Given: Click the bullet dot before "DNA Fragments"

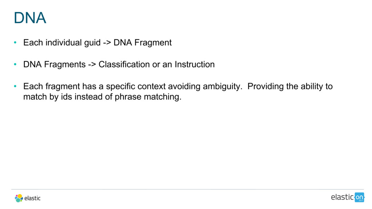Looking at the screenshot, I should point(15,65).
